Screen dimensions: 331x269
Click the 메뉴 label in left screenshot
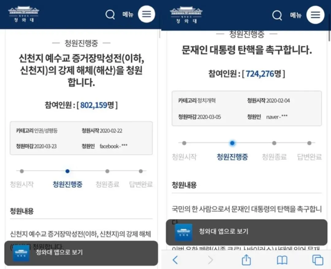[128, 15]
